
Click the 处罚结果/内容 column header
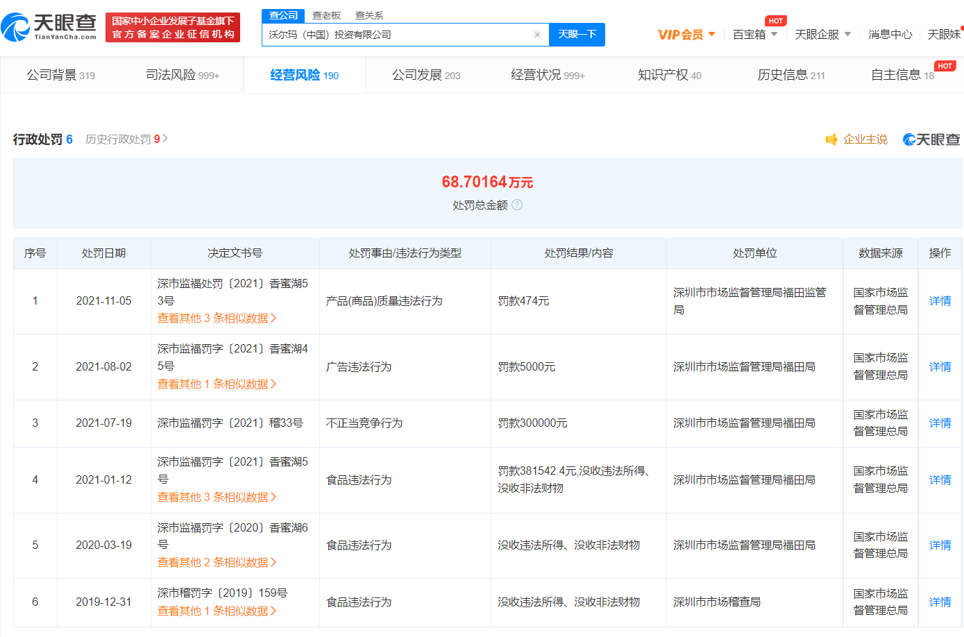coord(579,253)
